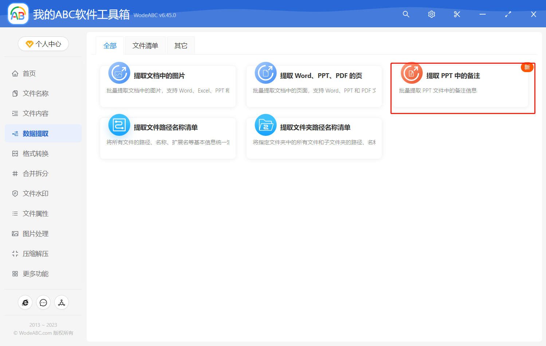
Task: Open the feedback chat bubble icon
Action: [x=43, y=302]
